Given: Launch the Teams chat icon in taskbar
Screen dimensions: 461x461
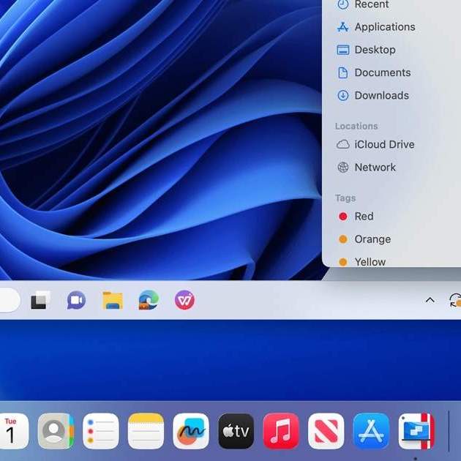Looking at the screenshot, I should [76, 300].
